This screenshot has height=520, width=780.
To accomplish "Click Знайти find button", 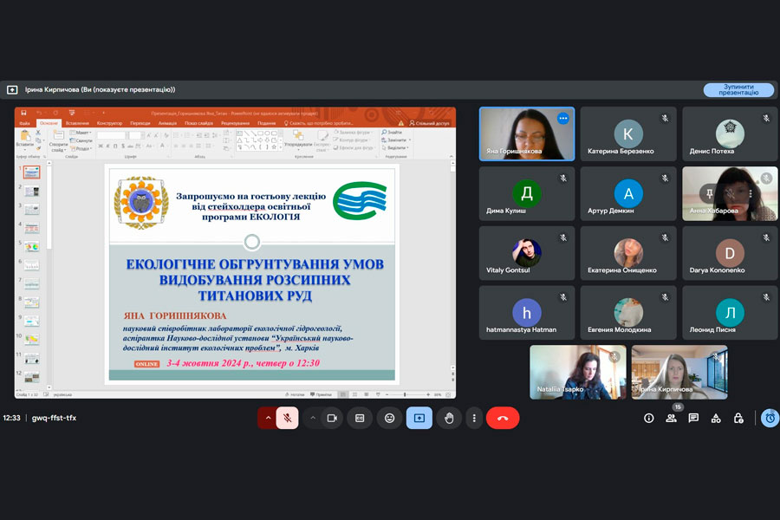I will 392,133.
